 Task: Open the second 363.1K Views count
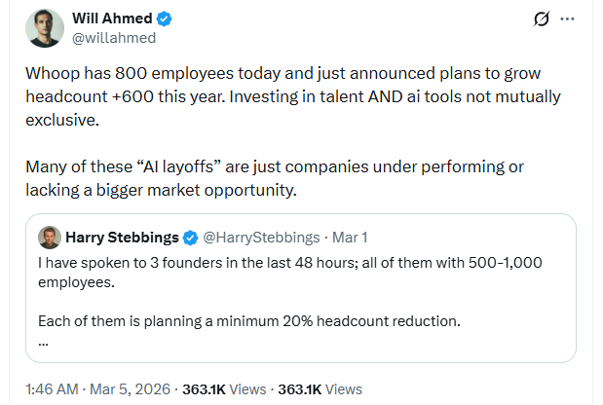click(320, 388)
